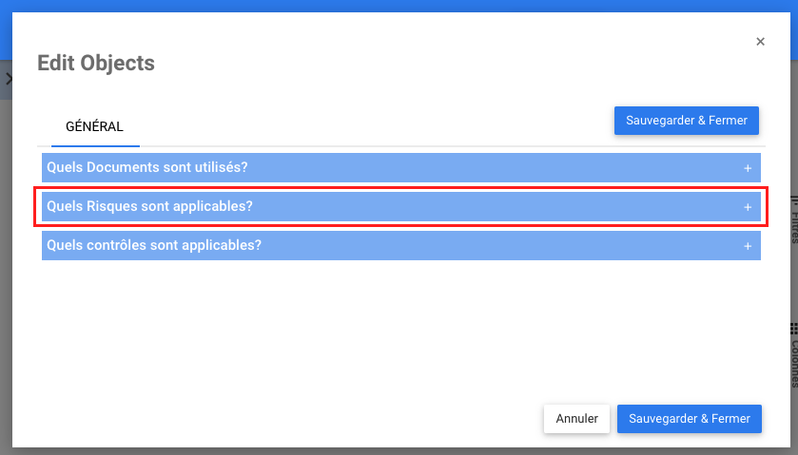Click the Edit Objects dialog title

click(96, 64)
